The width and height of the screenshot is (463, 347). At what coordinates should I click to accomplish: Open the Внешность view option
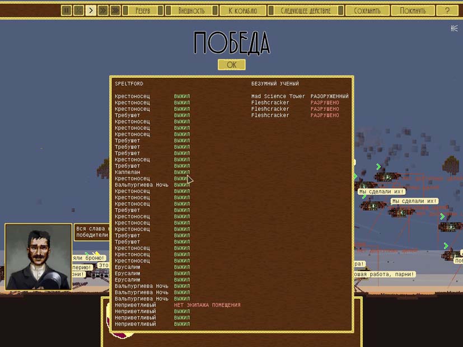click(x=191, y=10)
